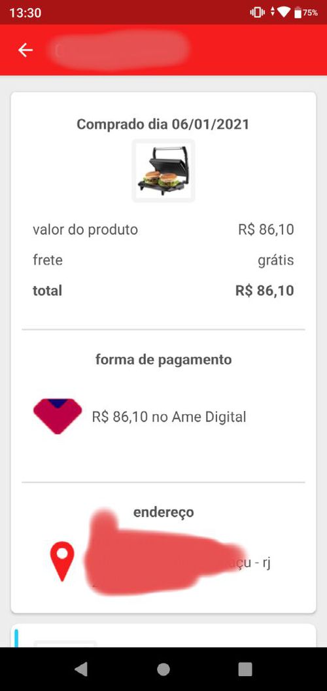327x691 pixels.
Task: Tap the 'frete' grátis row
Action: 163,260
